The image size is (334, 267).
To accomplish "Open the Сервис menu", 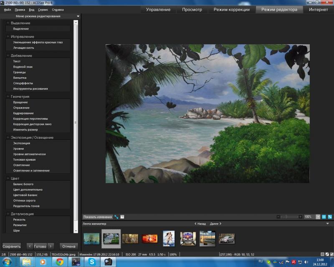I will click(x=43, y=10).
